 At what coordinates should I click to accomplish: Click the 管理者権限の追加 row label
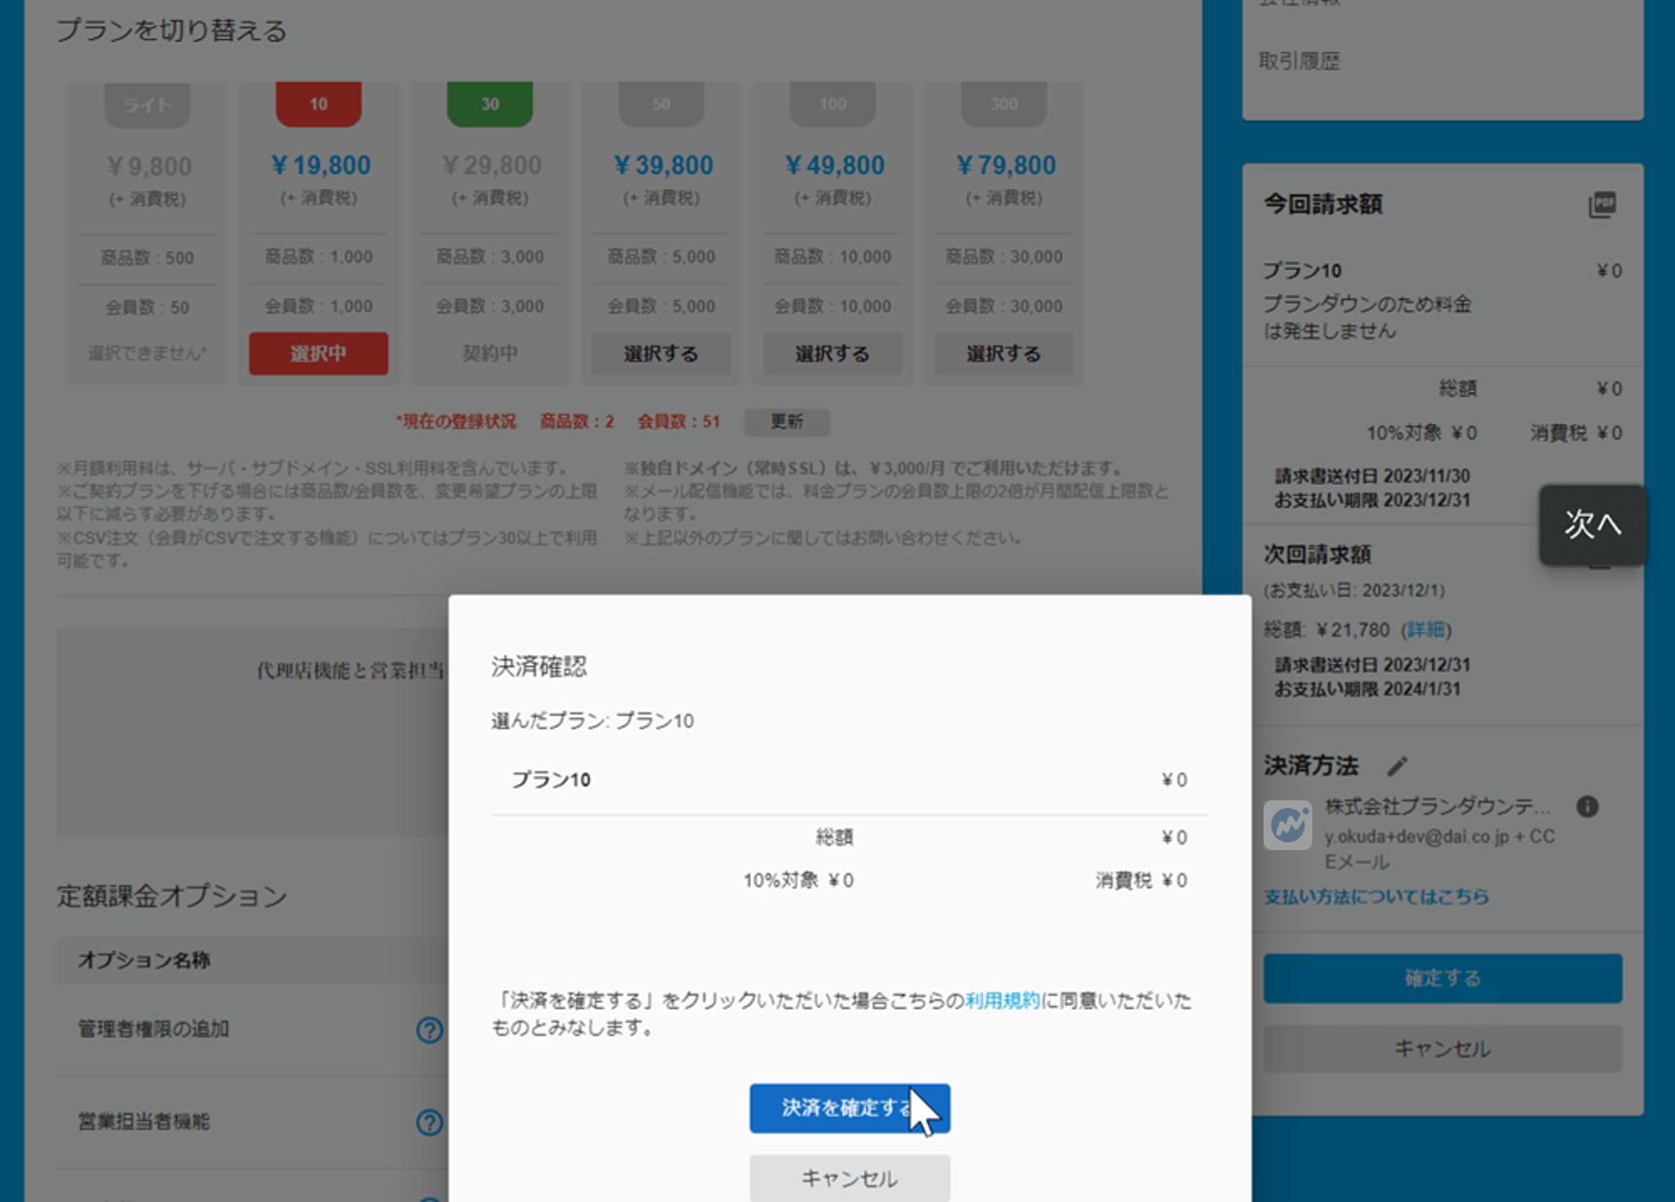pos(153,1029)
